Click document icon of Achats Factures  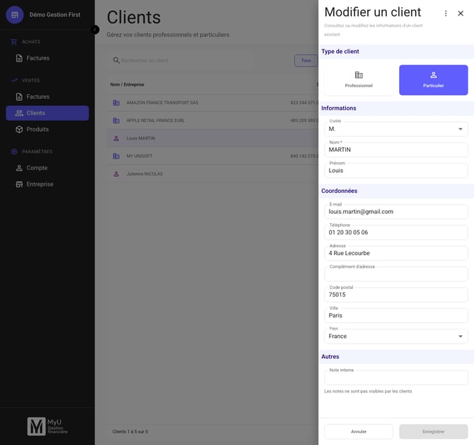[x=19, y=58]
